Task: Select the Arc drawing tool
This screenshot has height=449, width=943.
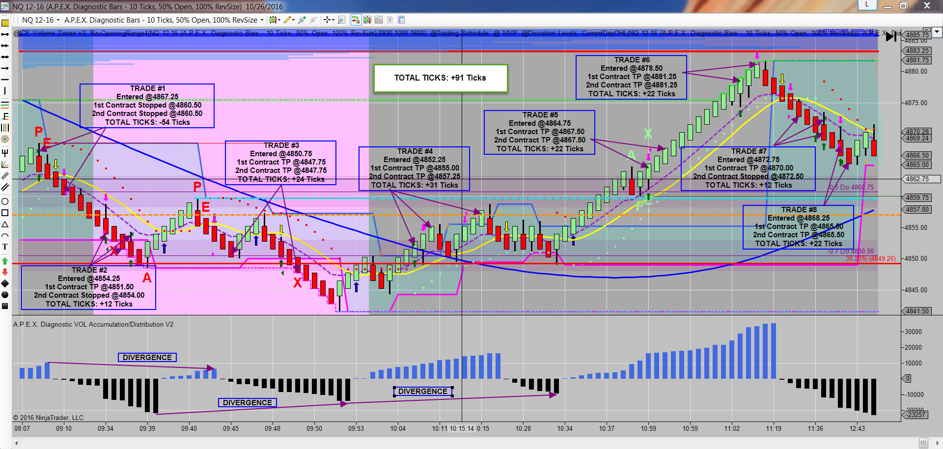Action: 5,235
